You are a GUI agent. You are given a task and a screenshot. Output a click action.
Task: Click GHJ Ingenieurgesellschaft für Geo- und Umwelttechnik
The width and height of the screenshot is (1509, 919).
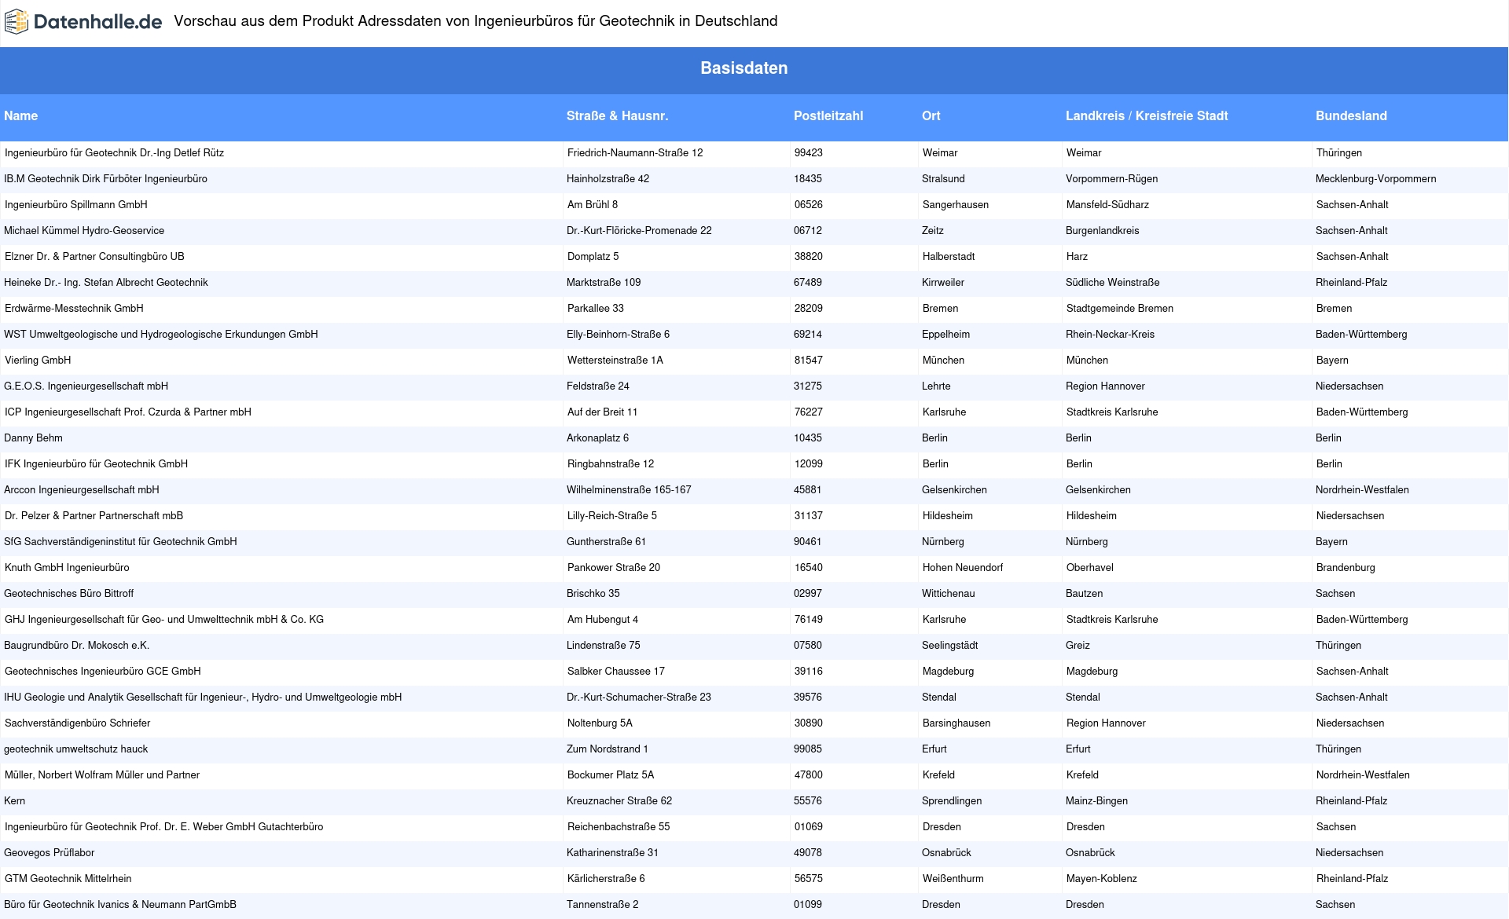163,620
